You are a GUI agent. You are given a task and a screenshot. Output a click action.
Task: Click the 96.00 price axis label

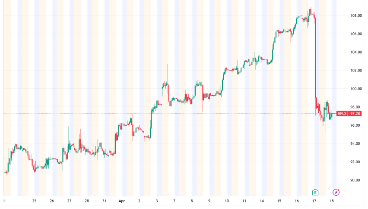point(356,125)
